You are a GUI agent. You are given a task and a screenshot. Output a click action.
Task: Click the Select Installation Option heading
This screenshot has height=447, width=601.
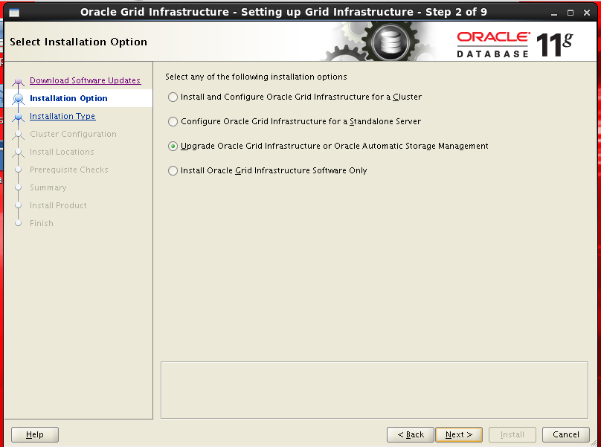pos(79,42)
